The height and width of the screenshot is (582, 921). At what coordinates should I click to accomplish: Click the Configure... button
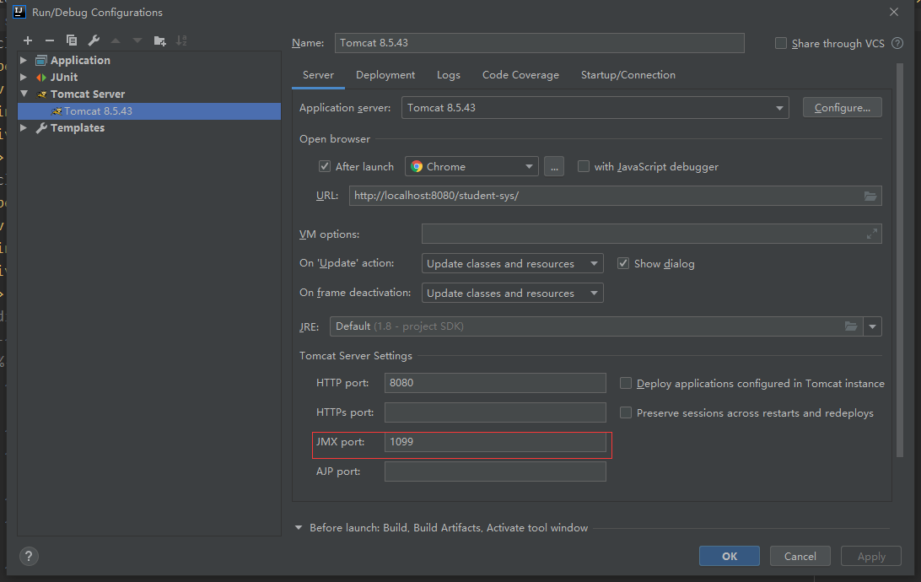(843, 107)
